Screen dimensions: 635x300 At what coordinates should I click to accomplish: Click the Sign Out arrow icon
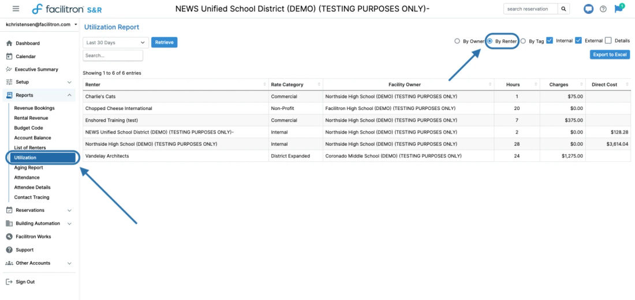pos(9,282)
